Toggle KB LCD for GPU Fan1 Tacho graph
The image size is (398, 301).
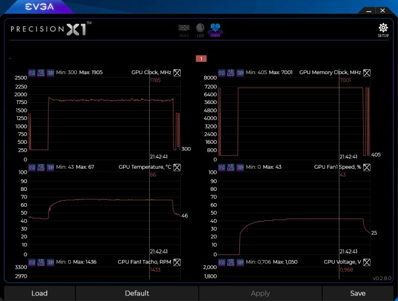[41, 262]
